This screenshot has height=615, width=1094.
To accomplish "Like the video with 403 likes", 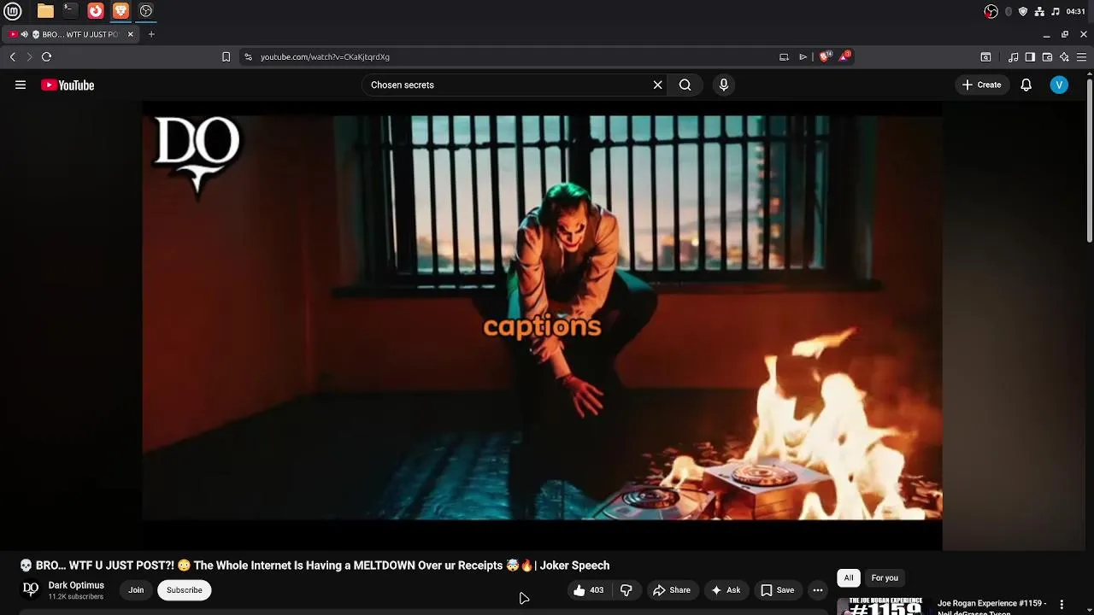I will 588,590.
